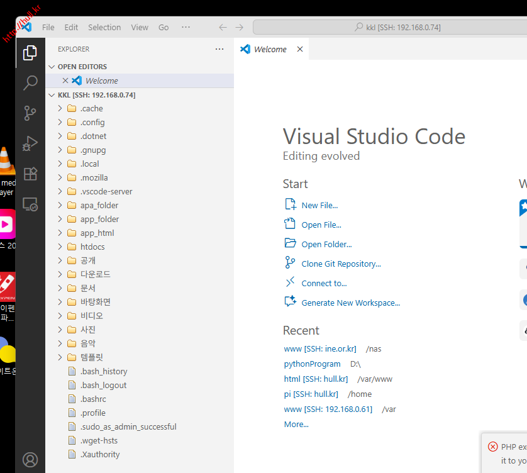The image size is (527, 473).
Task: Close the Welcome tab
Action: tap(300, 49)
